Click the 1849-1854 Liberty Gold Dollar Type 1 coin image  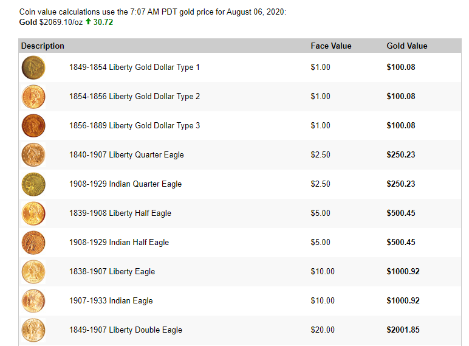(33, 67)
